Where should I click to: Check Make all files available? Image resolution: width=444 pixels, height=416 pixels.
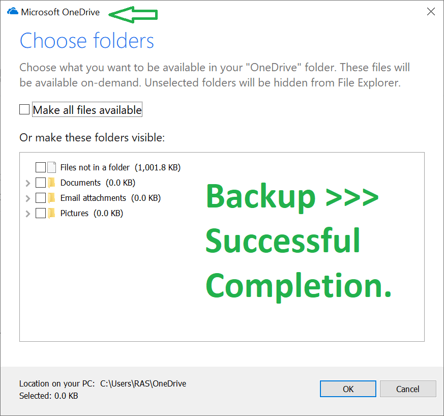(x=24, y=109)
